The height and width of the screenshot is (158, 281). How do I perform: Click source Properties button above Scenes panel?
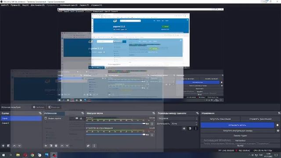[x=39, y=107]
